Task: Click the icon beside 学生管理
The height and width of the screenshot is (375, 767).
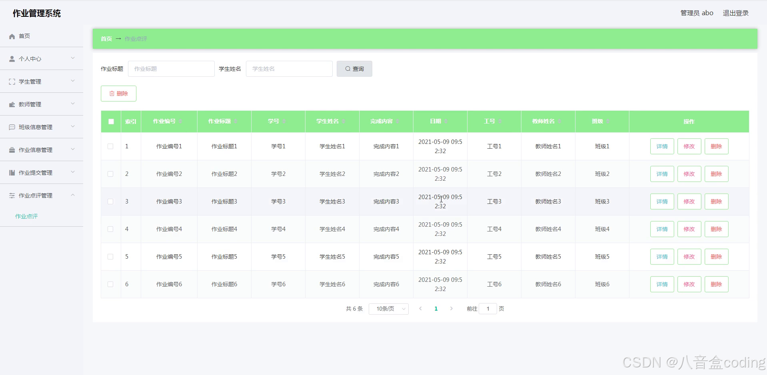Action: click(12, 82)
